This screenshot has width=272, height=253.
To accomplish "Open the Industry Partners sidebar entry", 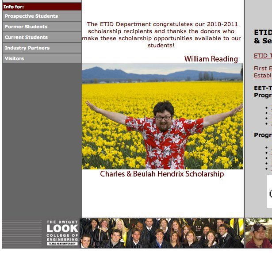I will pyautogui.click(x=42, y=48).
